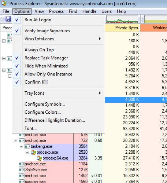Click icon of svchost.exe PID 576

coord(22,135)
